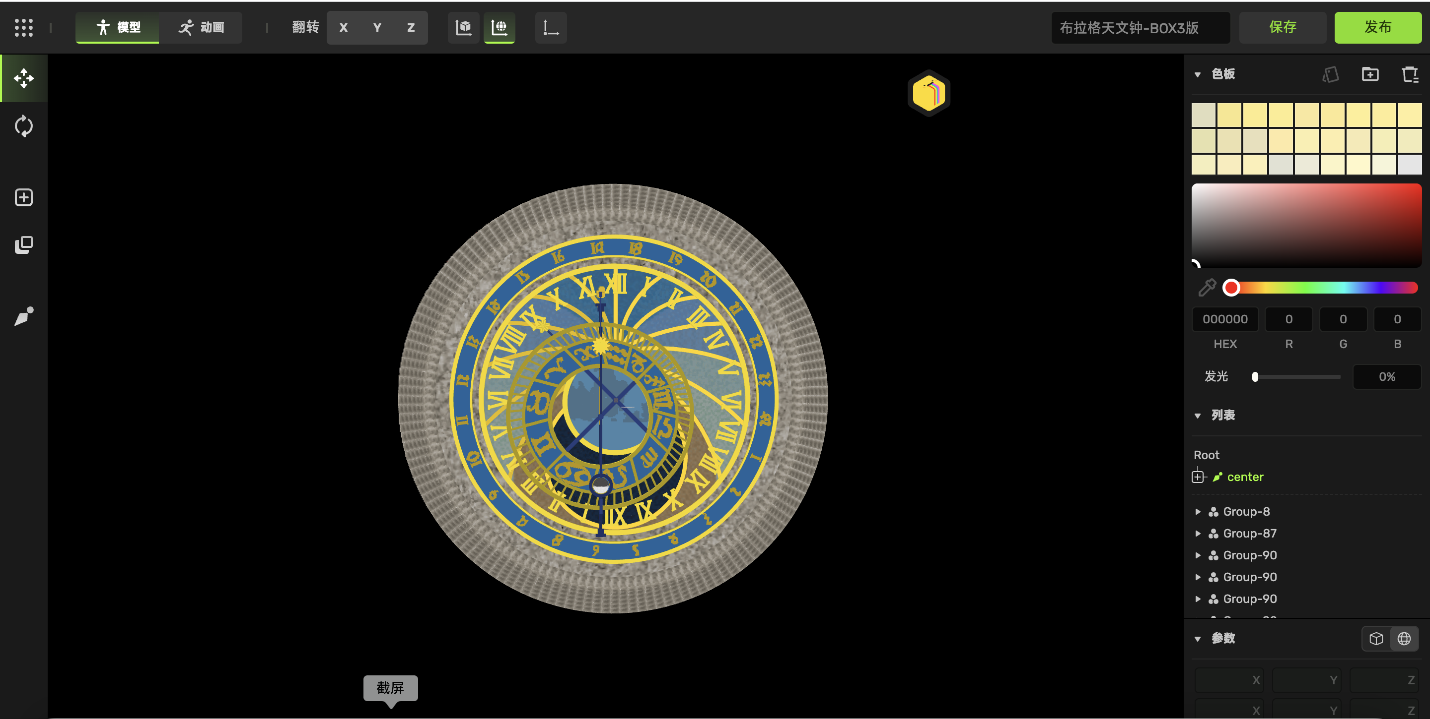This screenshot has width=1430, height=719.
Task: Select the last swatch in palette bottom row
Action: (1410, 165)
